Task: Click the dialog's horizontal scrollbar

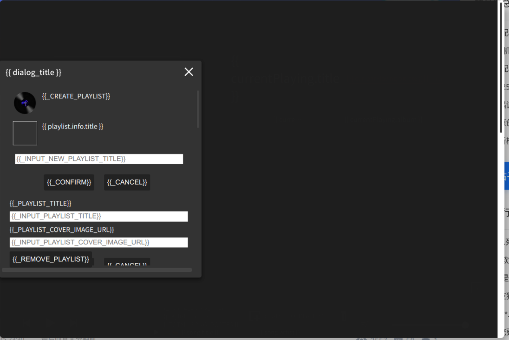Action: [97, 269]
